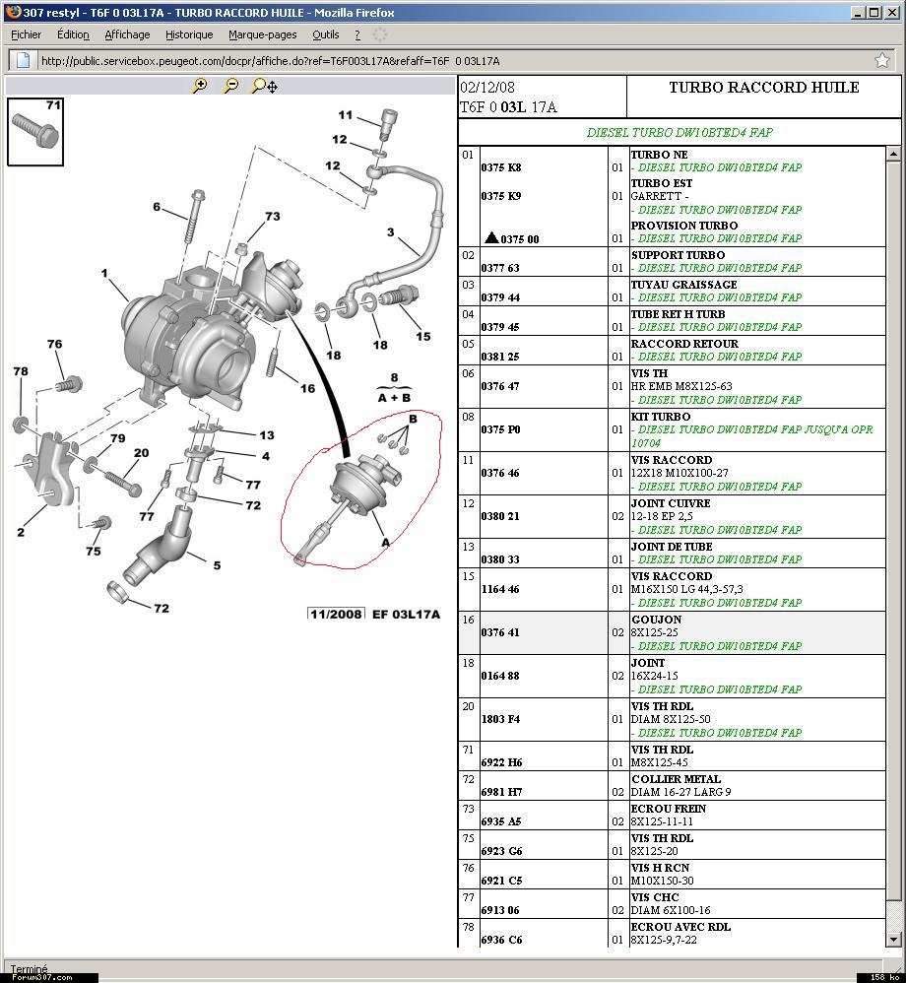Open the Marque-pages menu
This screenshot has height=983, width=906.
tap(263, 35)
